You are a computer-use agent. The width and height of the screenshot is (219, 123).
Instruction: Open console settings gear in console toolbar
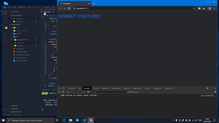pos(215,92)
